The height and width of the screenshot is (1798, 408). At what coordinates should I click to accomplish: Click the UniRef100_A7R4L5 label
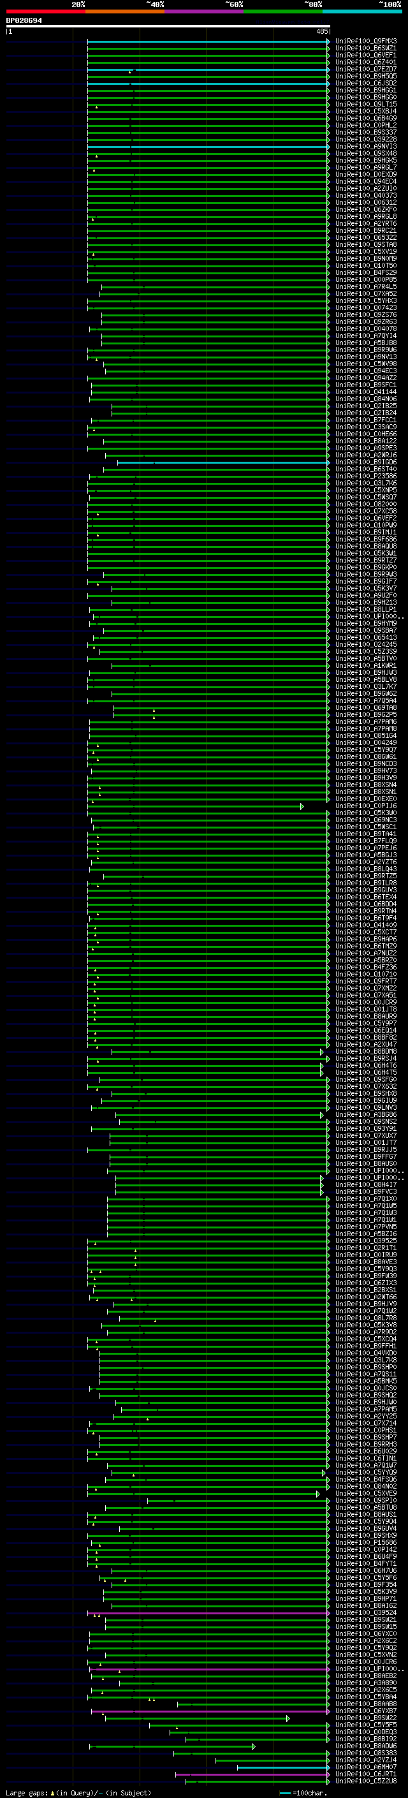tap(366, 286)
